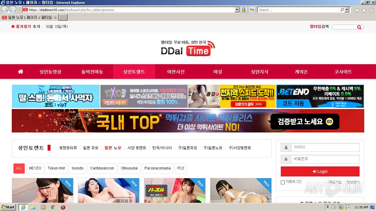Refresh the page using the refresh icon

252,10
